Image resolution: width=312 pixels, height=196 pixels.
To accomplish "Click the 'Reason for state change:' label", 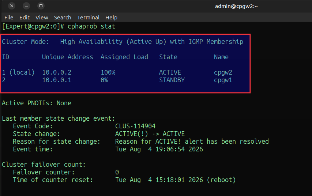I will 56,142.
